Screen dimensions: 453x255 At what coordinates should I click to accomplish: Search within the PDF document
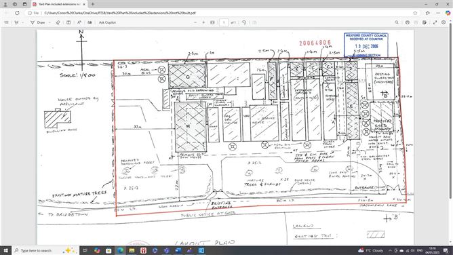click(397, 22)
